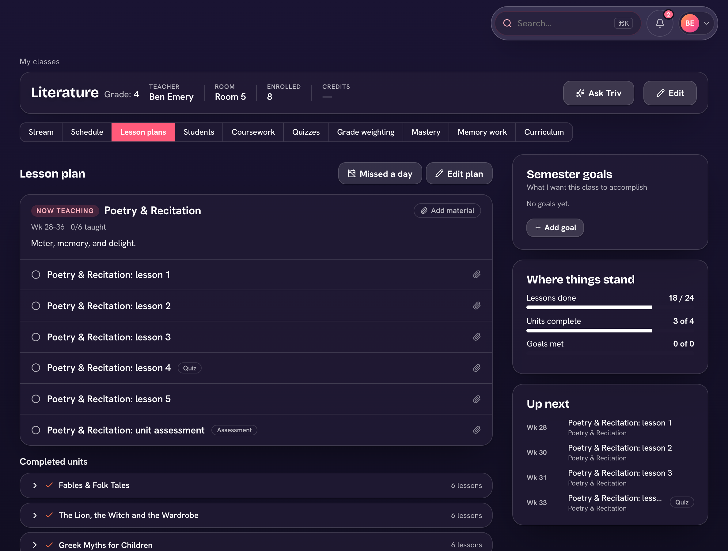Mark Poetry & Recitation lesson 3 done
This screenshot has height=551, width=728.
pyautogui.click(x=36, y=337)
